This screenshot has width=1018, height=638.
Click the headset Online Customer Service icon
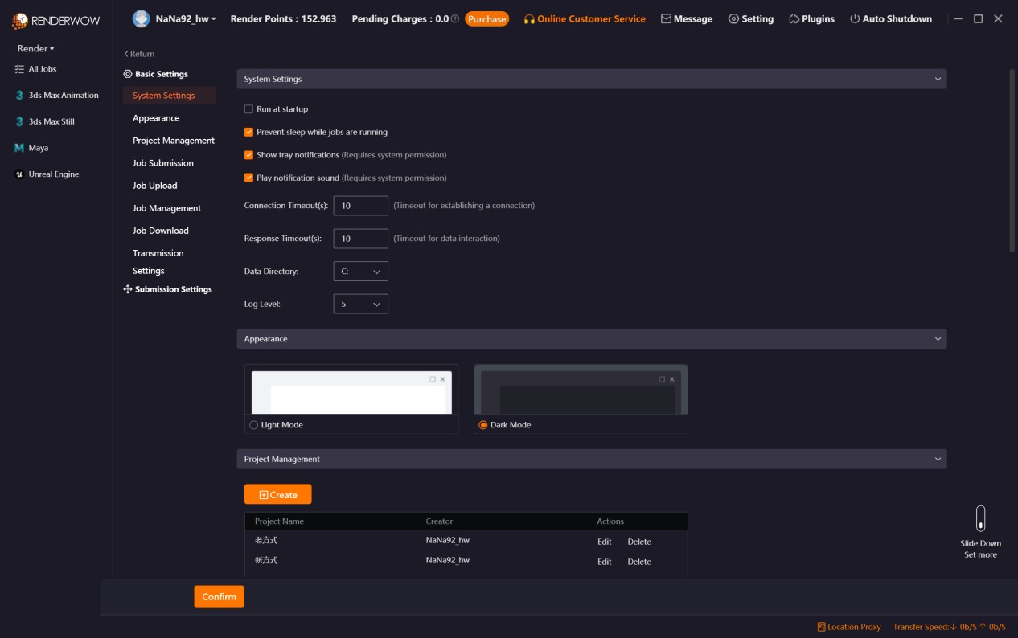pyautogui.click(x=529, y=18)
